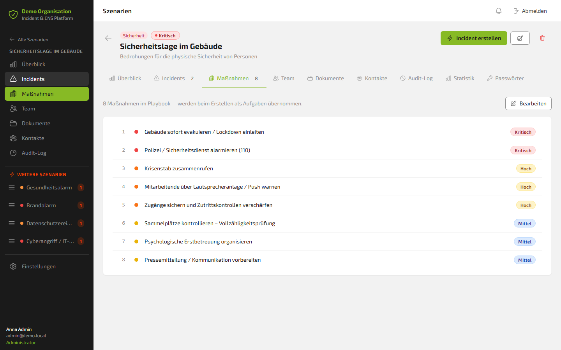Click the pencil edit scenario icon button

pos(520,38)
